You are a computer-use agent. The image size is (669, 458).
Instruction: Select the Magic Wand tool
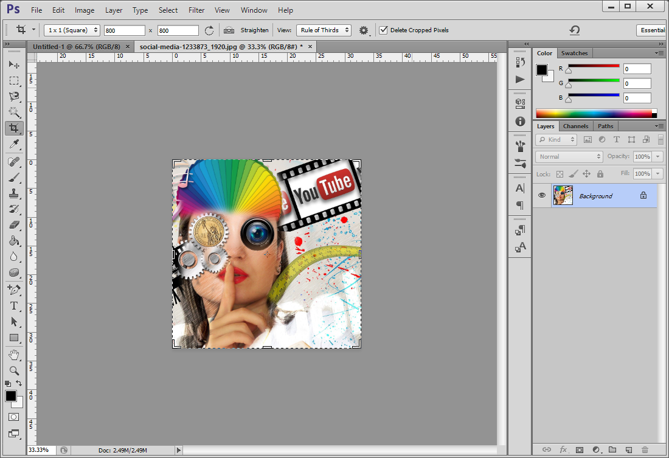(x=14, y=113)
